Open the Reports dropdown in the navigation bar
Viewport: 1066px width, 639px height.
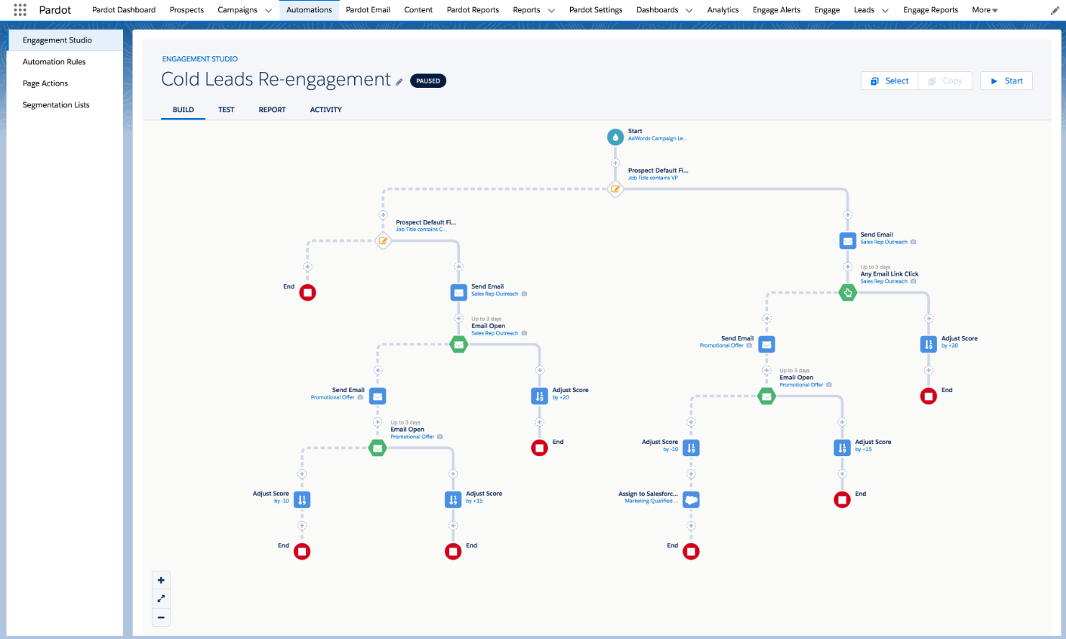[533, 10]
